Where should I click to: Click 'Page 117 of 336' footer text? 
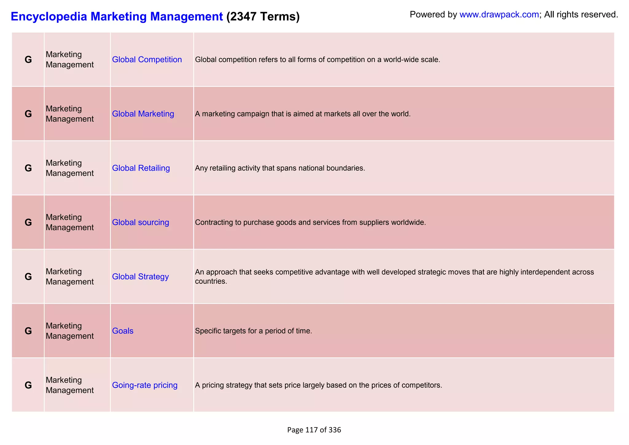coord(314,430)
